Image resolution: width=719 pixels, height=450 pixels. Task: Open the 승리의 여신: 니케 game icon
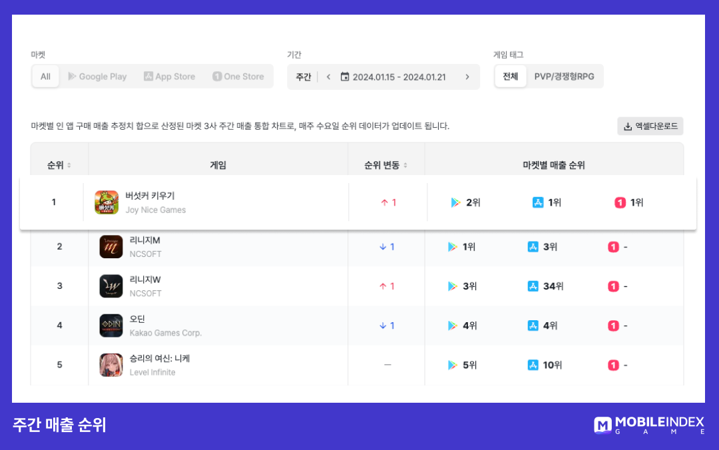click(111, 365)
